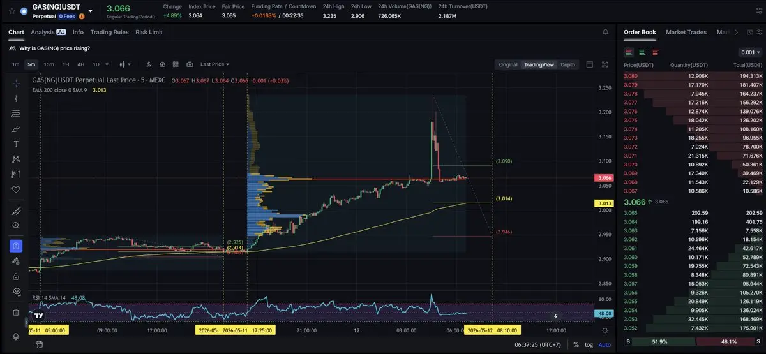
Task: Select the ruler measure tool
Action: pyautogui.click(x=16, y=210)
